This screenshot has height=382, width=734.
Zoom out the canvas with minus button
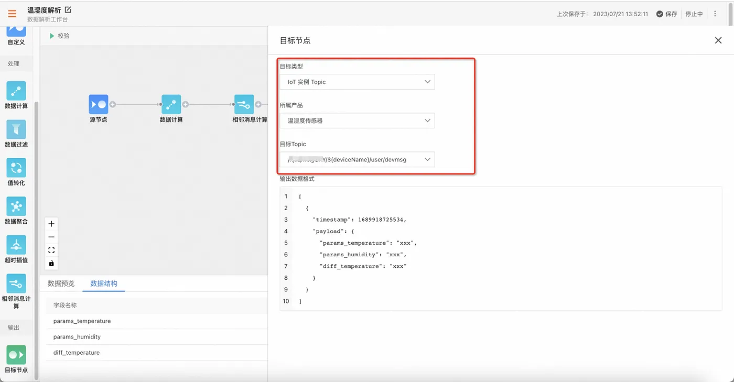51,237
